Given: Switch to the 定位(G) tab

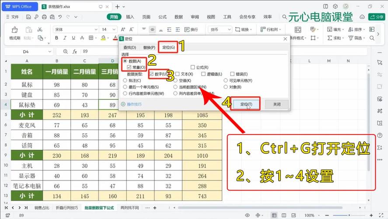Looking at the screenshot, I should (168, 47).
